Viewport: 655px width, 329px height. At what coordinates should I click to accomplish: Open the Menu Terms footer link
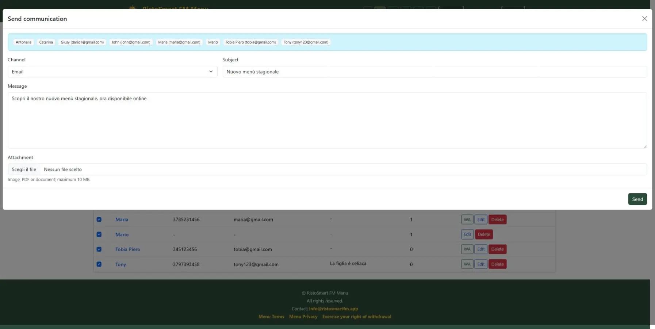tap(271, 317)
